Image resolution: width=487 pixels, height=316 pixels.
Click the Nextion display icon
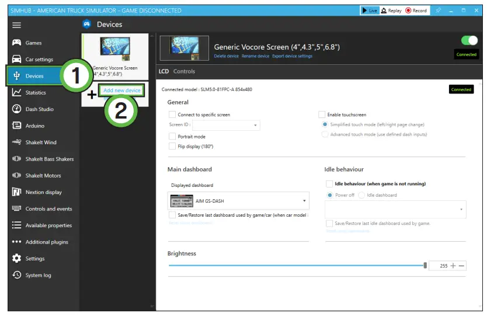[16, 192]
